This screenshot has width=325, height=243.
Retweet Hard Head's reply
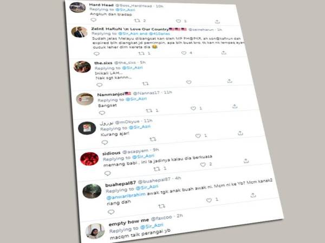137,21
